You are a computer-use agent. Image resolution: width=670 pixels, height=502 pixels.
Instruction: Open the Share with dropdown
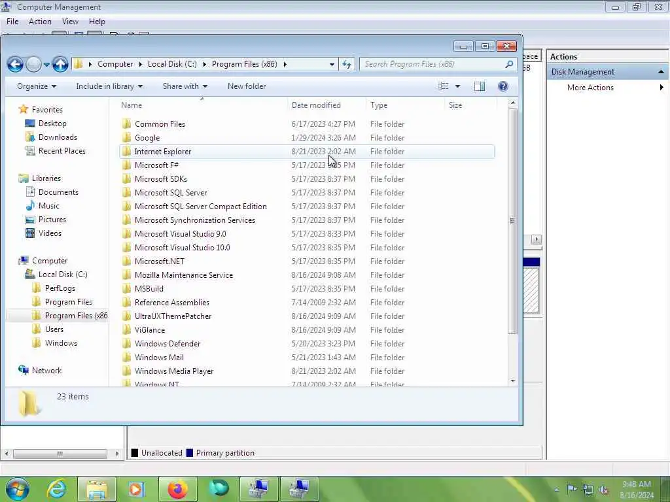click(185, 86)
